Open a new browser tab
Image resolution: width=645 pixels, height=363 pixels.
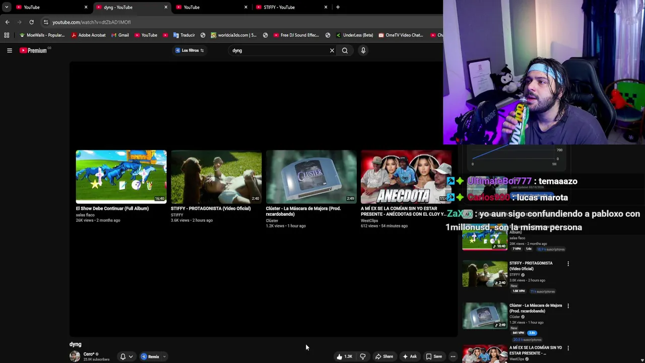pyautogui.click(x=338, y=7)
